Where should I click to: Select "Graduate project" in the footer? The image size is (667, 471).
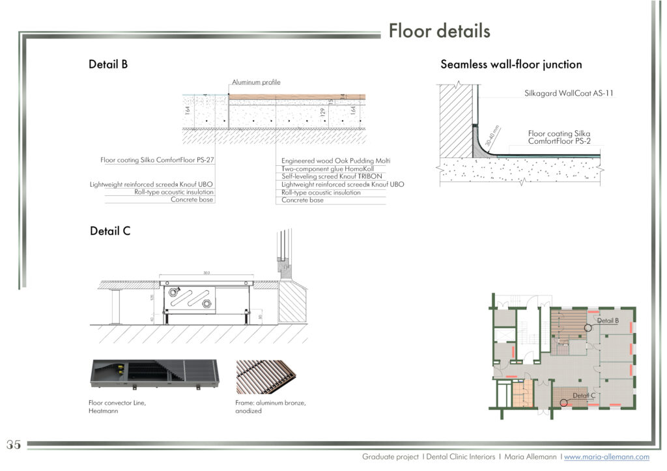click(x=390, y=457)
